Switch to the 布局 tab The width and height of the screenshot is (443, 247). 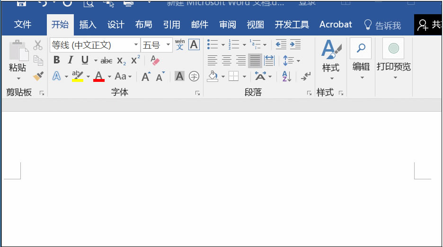[143, 25]
